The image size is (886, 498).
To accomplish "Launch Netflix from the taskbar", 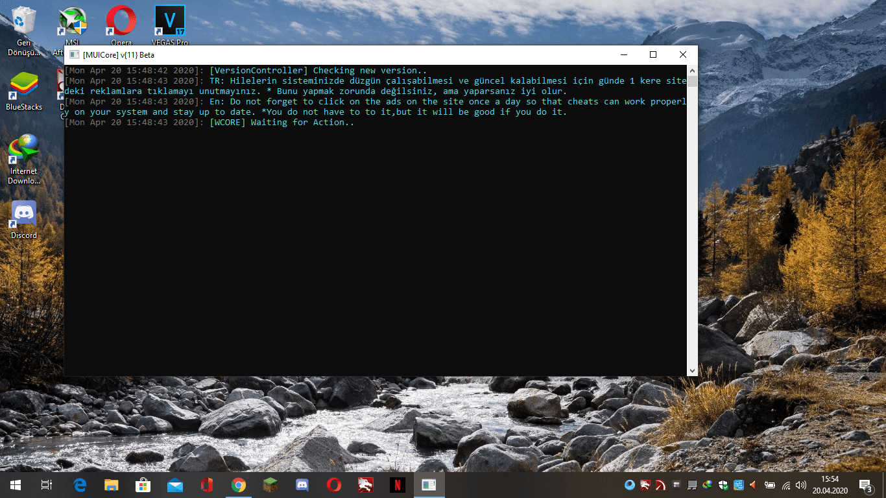I will pos(398,485).
